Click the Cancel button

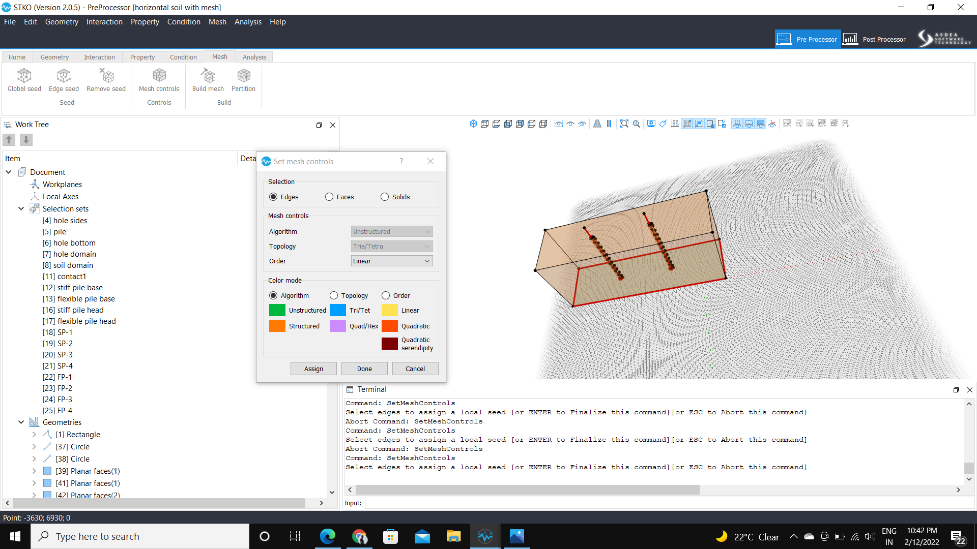pyautogui.click(x=415, y=369)
